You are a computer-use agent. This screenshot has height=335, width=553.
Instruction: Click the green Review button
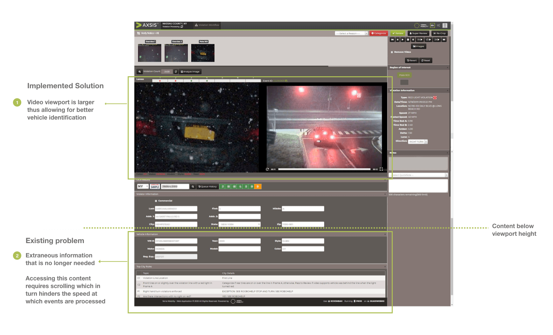(397, 33)
